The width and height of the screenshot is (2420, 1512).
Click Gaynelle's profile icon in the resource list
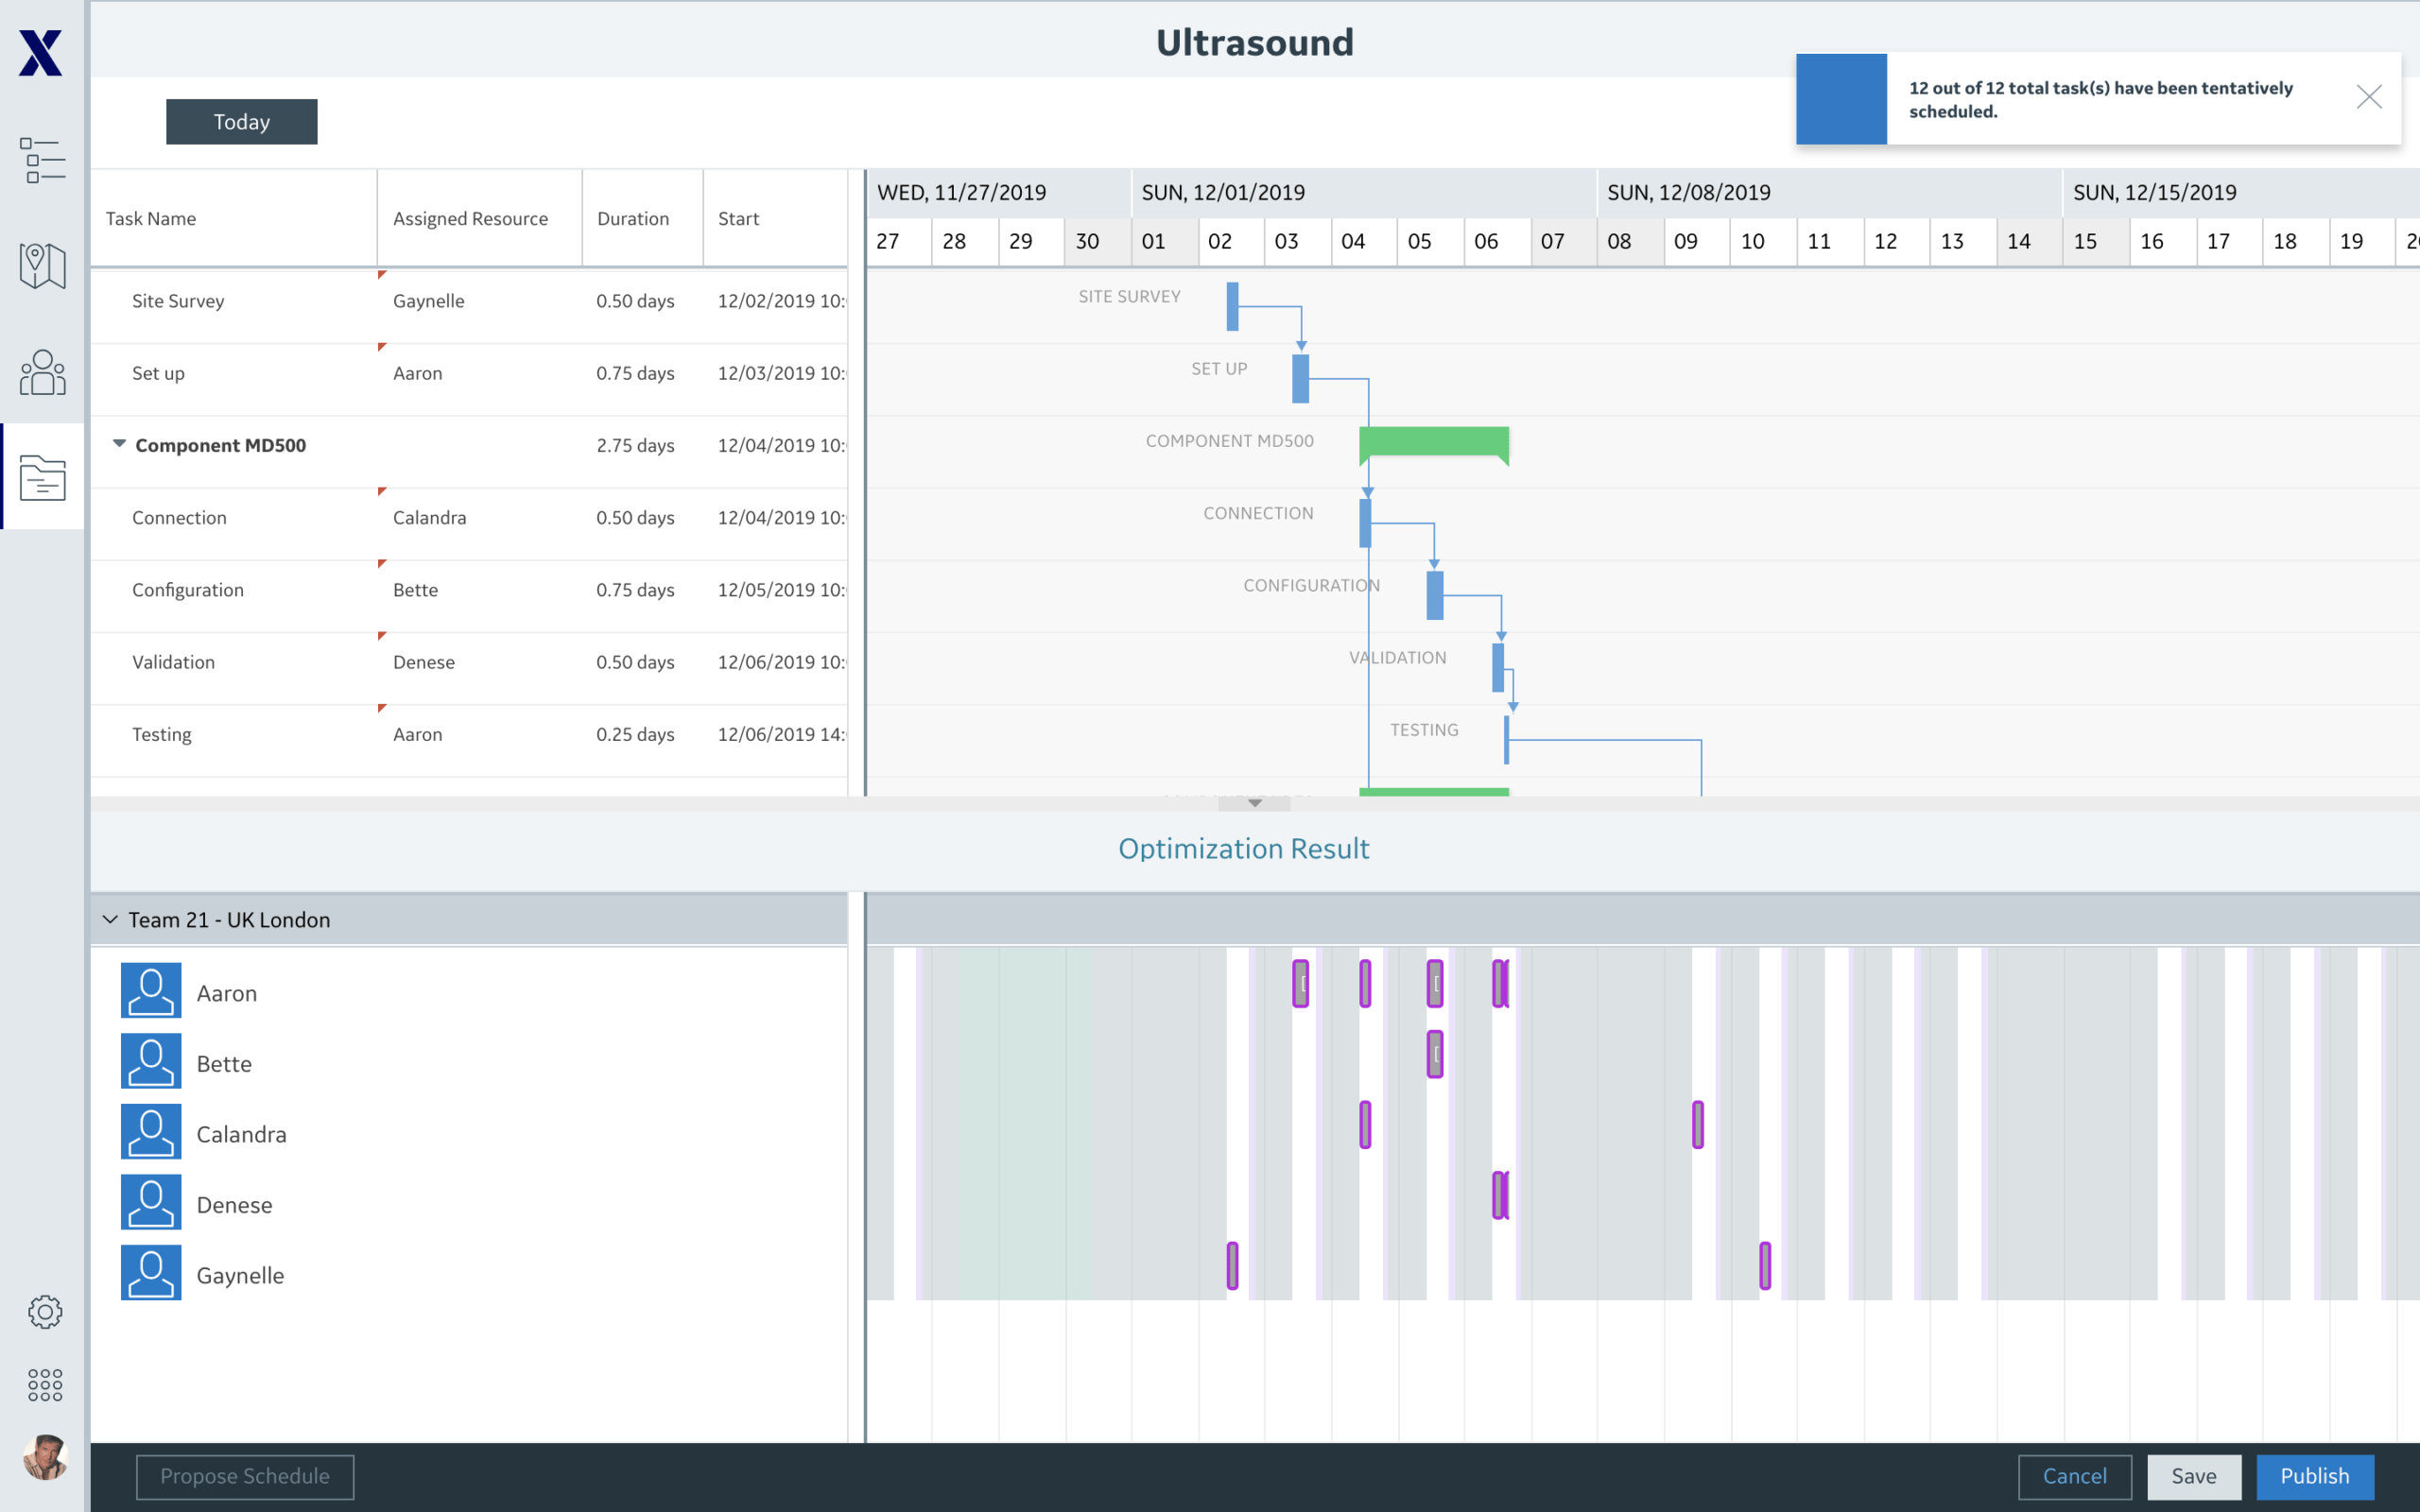(150, 1273)
